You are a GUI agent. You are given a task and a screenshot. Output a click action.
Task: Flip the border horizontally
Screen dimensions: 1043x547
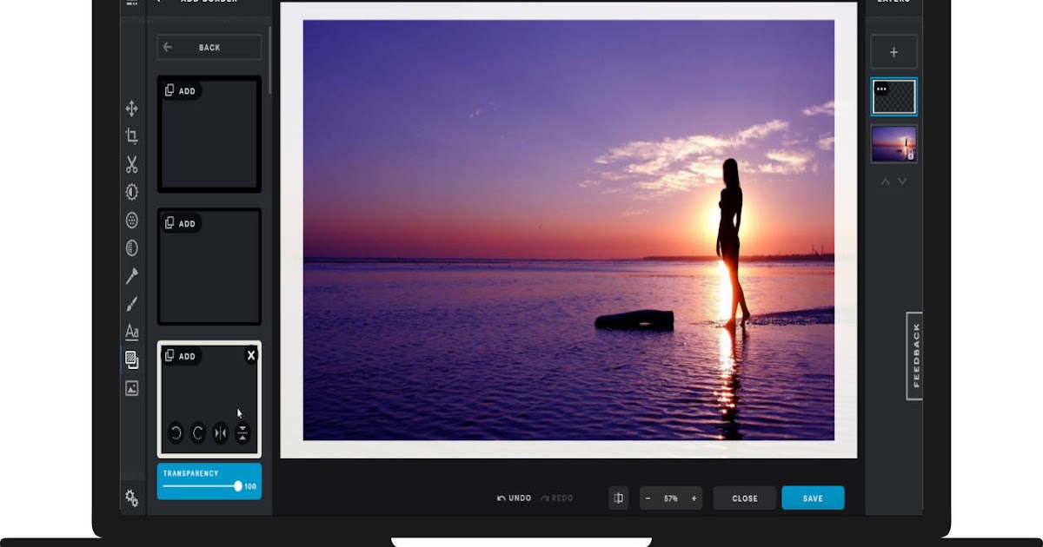(220, 432)
